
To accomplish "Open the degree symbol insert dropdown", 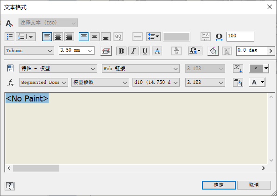I will coord(259,68).
